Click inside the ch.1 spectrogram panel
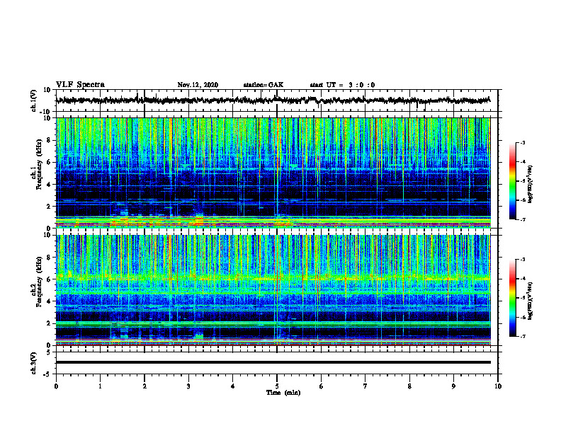This screenshot has height=433, width=561. (x=273, y=173)
